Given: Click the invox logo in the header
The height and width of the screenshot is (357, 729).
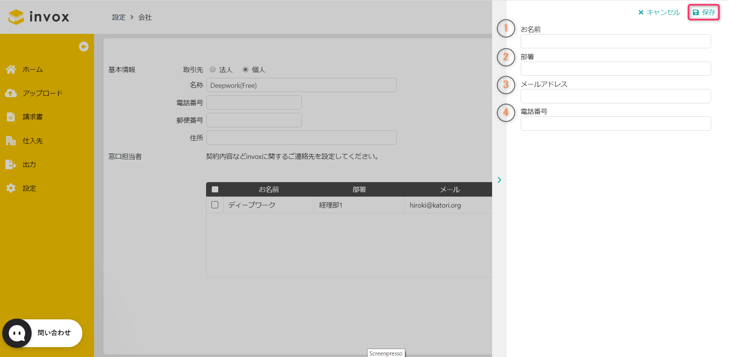Looking at the screenshot, I should tap(38, 17).
